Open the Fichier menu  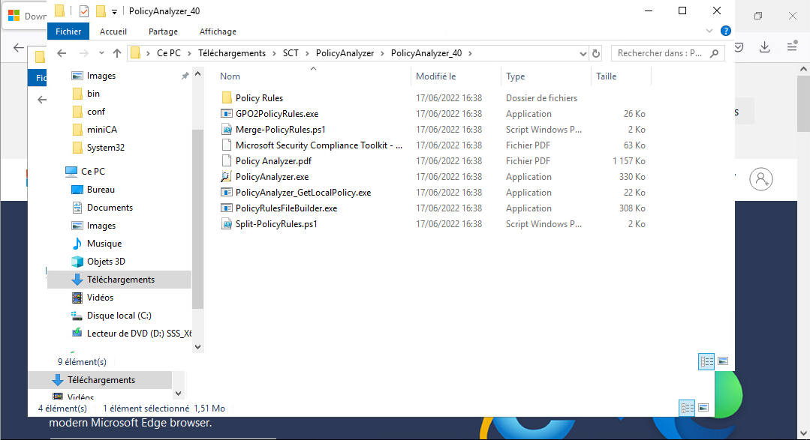pos(68,31)
